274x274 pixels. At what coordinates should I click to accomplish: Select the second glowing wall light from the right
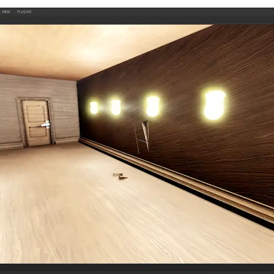click(153, 106)
